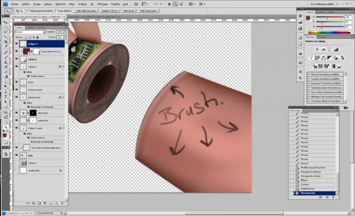Click delete layer trash icon in Calques
This screenshot has height=216, width=355.
[x=62, y=204]
